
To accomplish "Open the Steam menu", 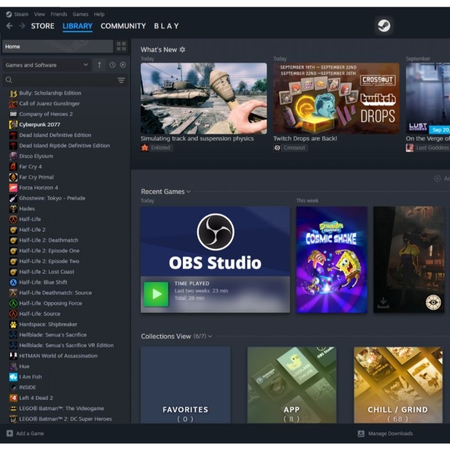I will pos(21,14).
